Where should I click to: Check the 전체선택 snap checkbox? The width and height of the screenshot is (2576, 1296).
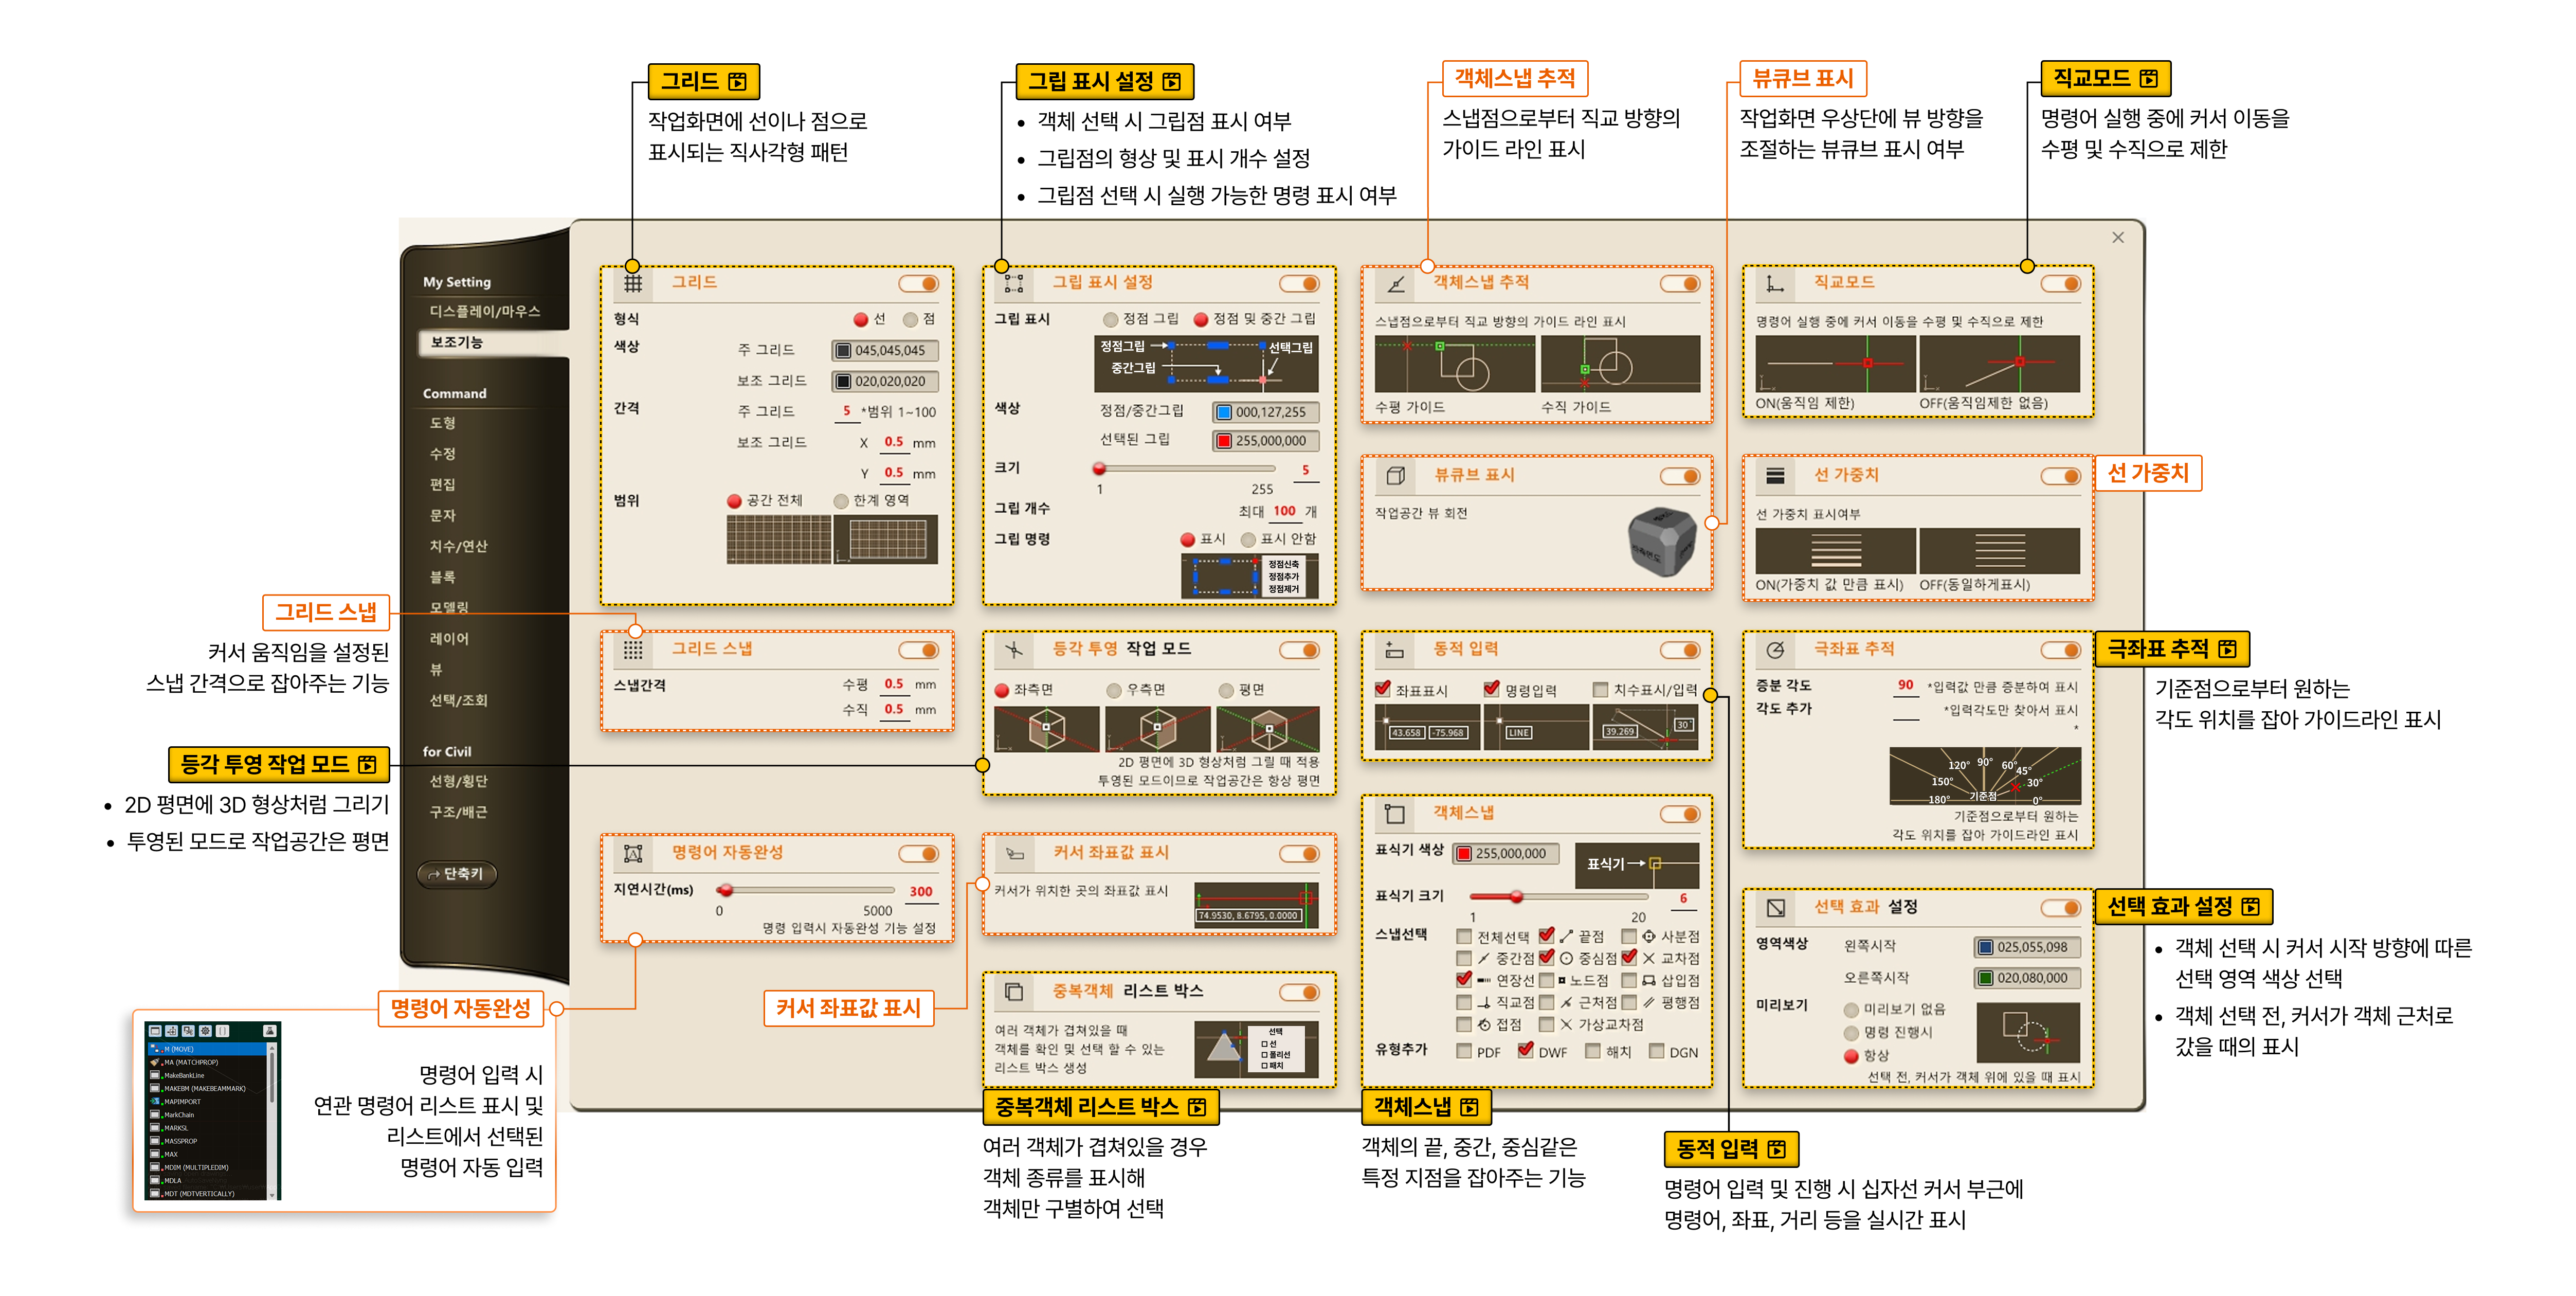(1464, 937)
